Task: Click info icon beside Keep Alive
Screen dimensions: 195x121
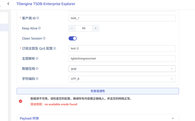Action: [x=39, y=28]
